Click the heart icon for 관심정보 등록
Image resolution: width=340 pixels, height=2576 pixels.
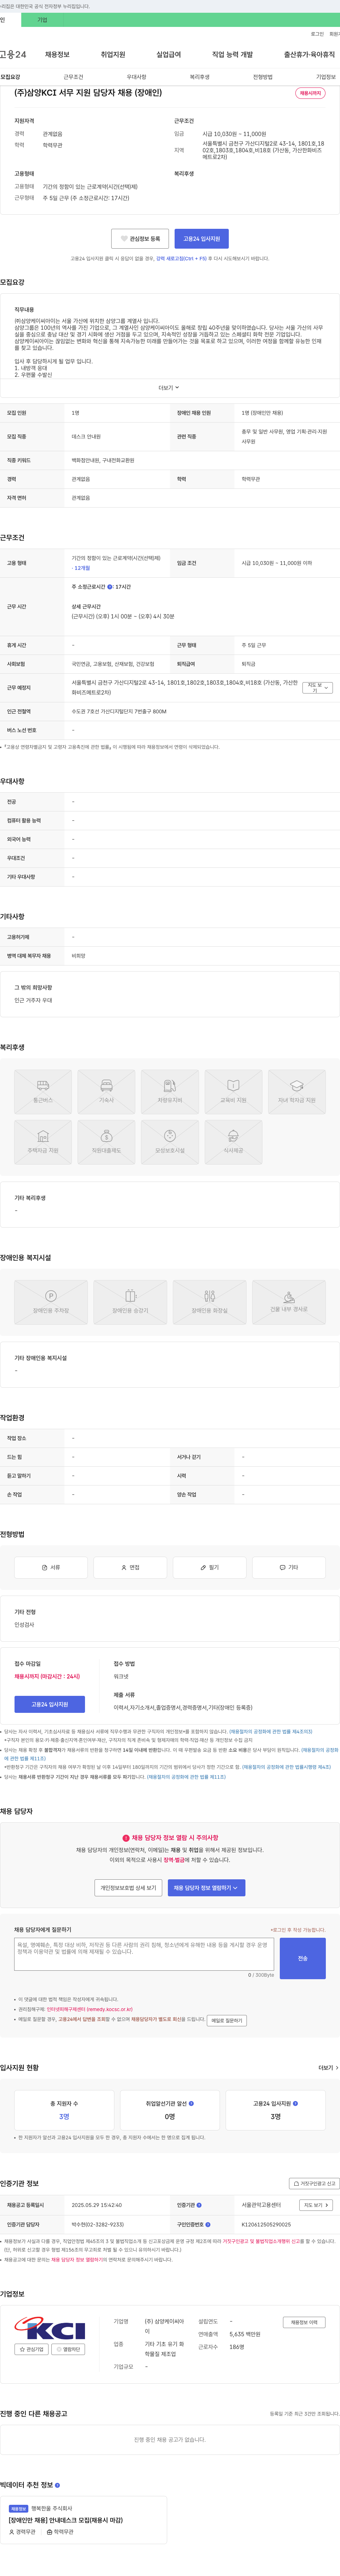click(x=124, y=239)
